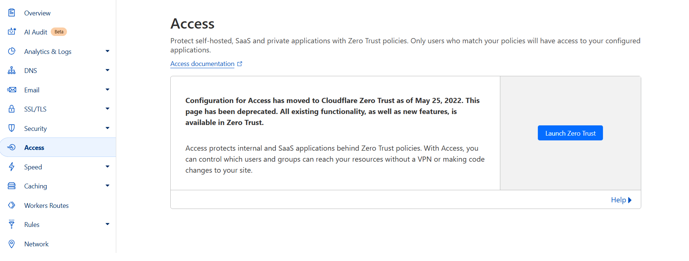Select the DNS network icon
Viewport: 689px width, 261px height.
coord(11,70)
